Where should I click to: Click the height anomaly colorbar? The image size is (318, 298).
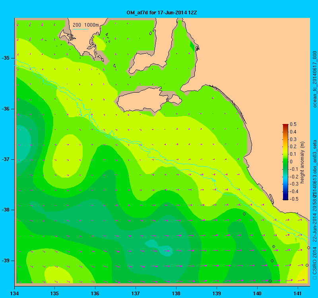tap(285, 162)
